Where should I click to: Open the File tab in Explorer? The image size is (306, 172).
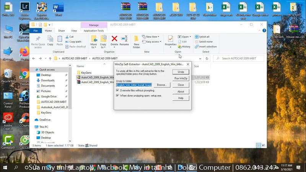coord(36,31)
